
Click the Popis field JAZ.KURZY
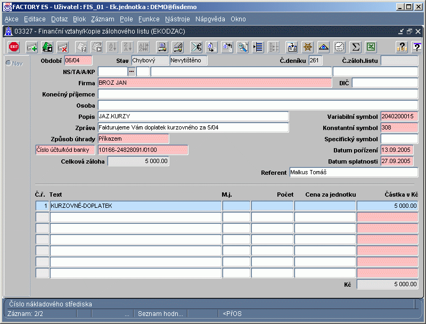193,116
